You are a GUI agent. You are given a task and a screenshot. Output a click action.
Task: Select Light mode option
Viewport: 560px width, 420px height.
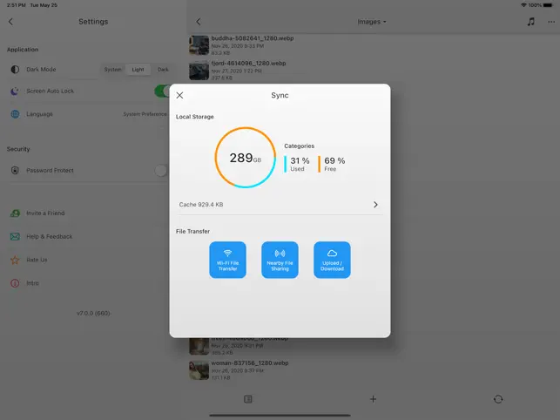[138, 70]
